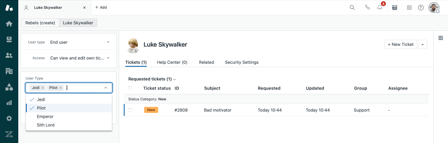Click the + New Ticket button
The height and width of the screenshot is (143, 448).
(x=400, y=44)
